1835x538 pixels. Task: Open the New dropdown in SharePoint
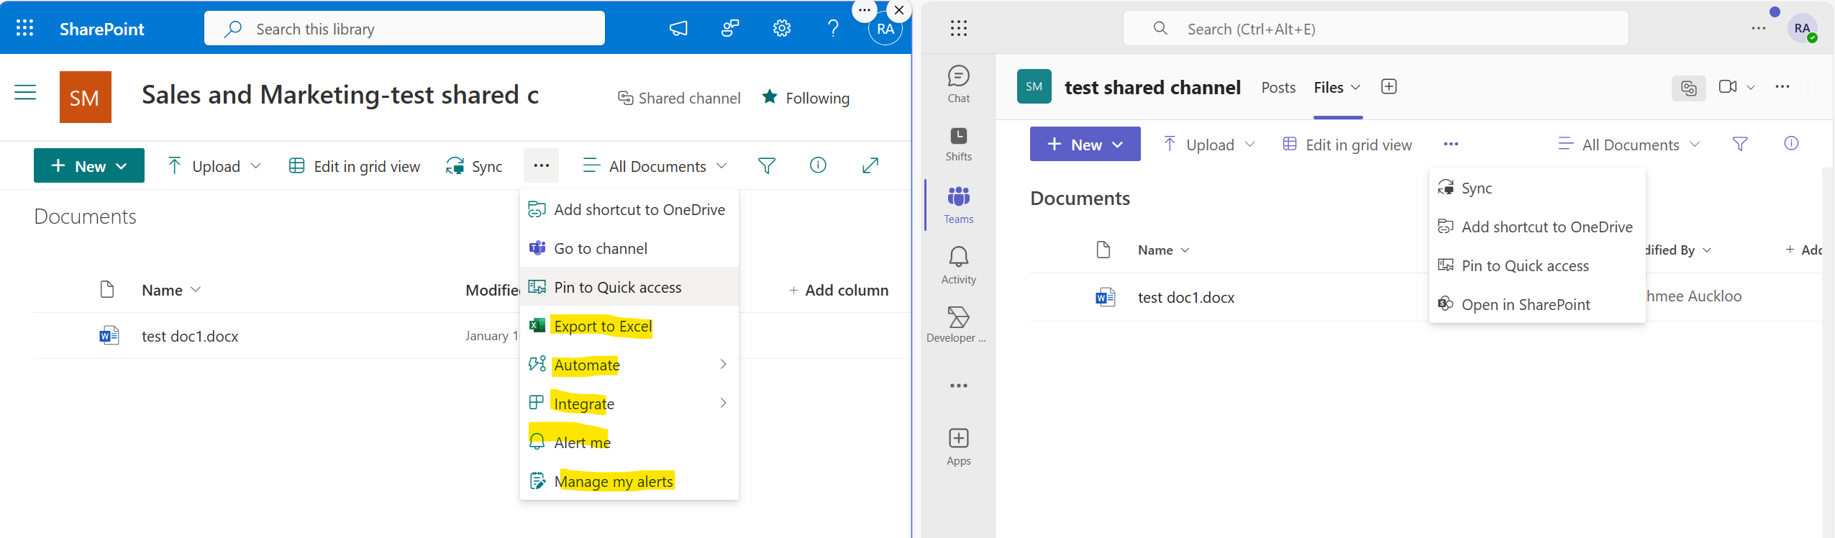pos(89,165)
